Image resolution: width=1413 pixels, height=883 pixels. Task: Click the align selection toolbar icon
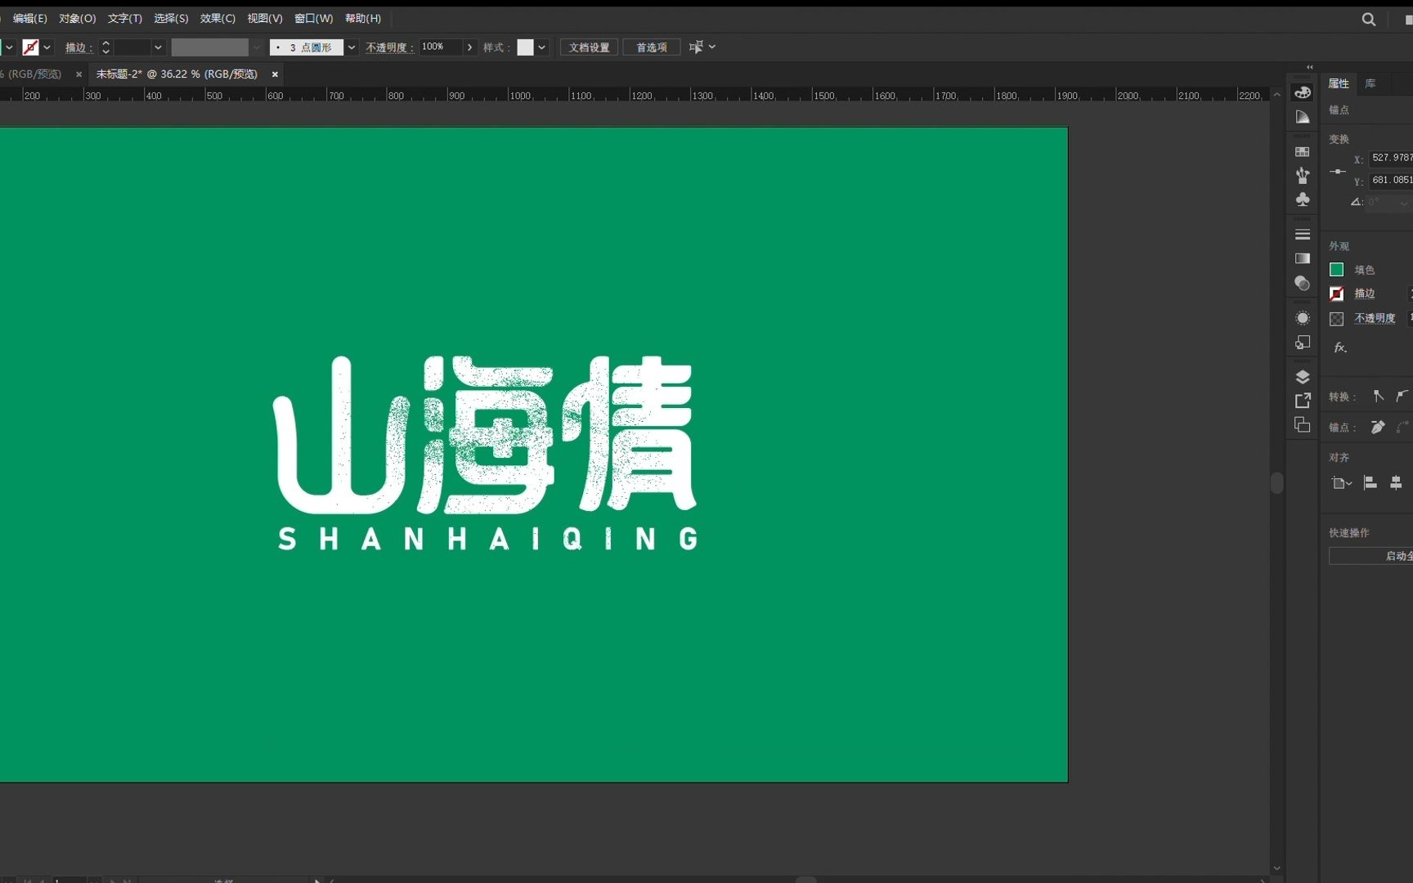point(696,47)
